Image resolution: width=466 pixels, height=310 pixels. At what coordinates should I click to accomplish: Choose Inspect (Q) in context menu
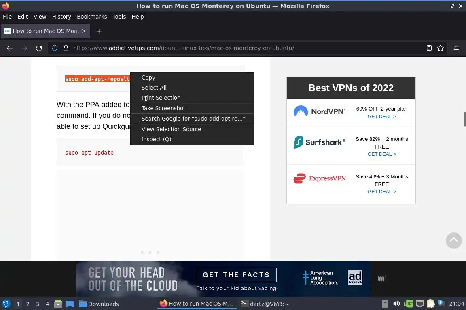point(192,139)
